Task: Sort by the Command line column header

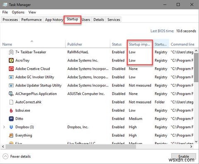Action: click(182, 44)
